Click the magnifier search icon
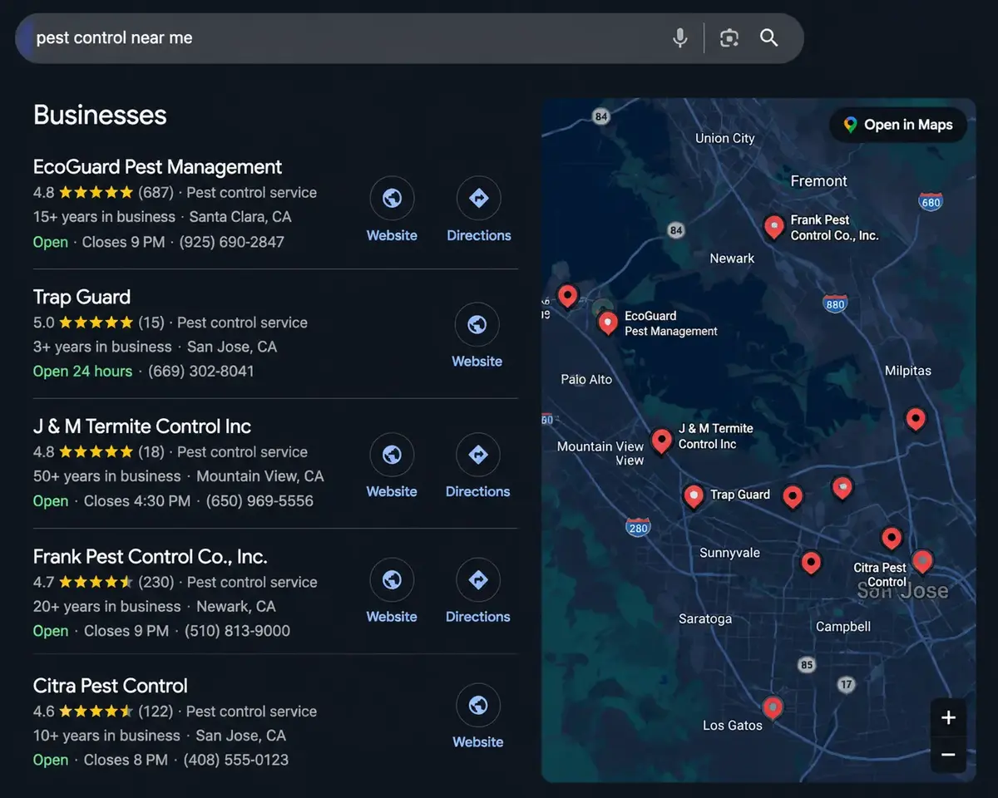 tap(769, 37)
